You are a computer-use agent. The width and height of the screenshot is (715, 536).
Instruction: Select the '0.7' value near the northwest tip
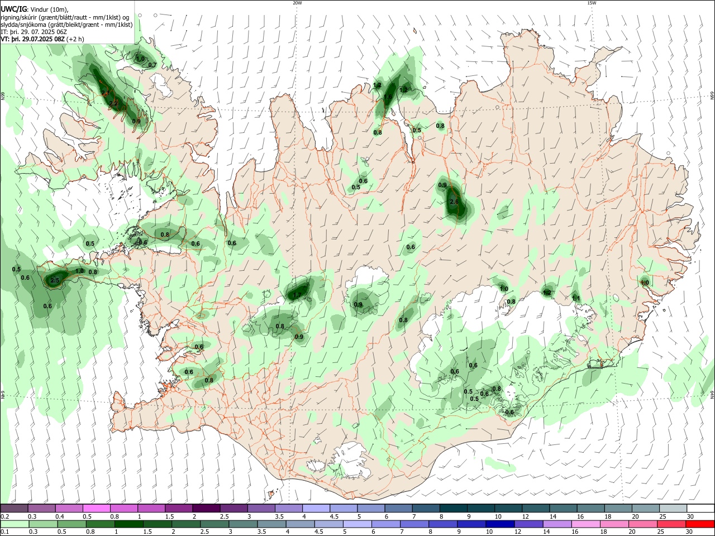tap(152, 65)
